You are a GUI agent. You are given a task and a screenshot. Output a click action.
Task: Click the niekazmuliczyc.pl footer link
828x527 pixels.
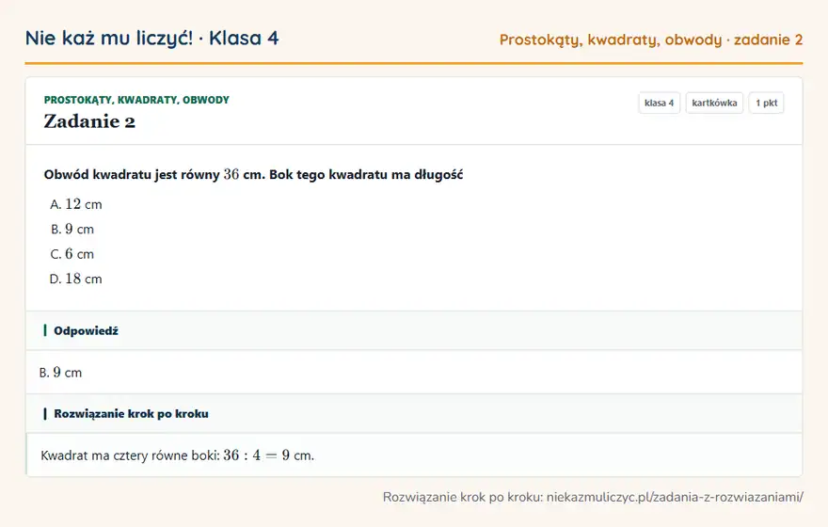pyautogui.click(x=675, y=497)
